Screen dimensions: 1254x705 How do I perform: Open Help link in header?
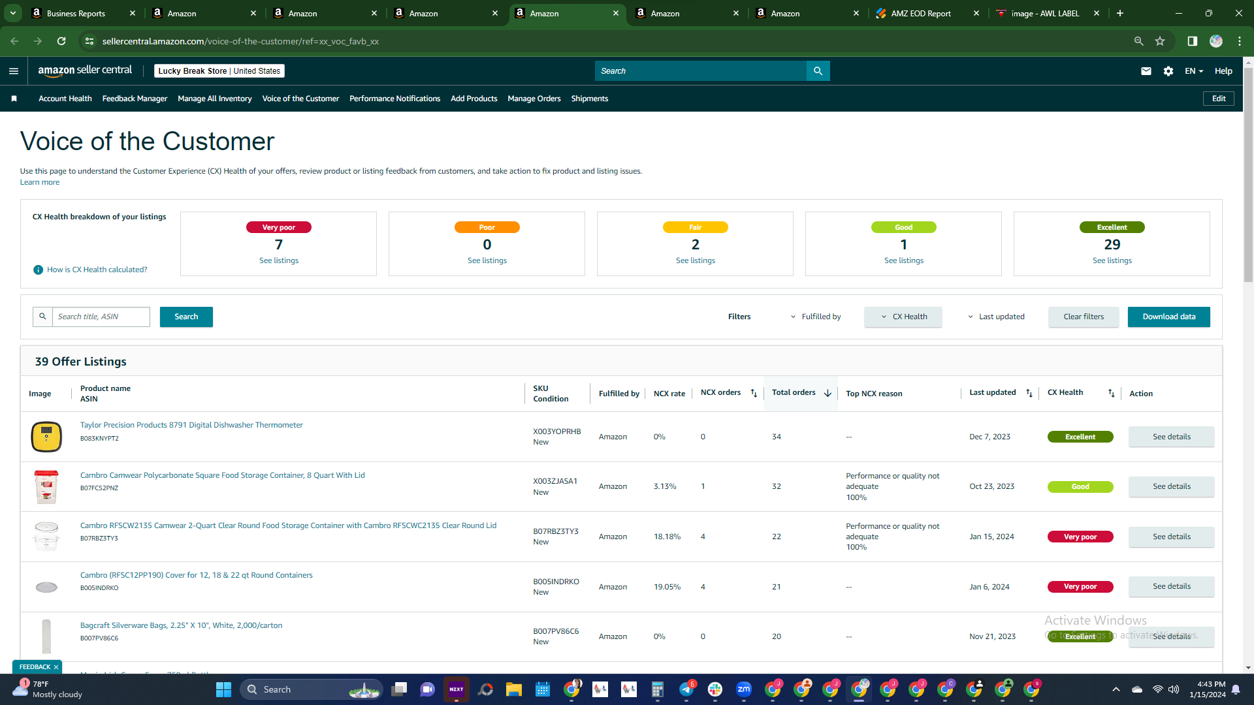1223,71
